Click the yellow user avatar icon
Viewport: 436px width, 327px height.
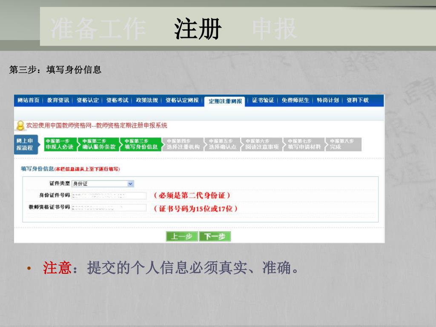pos(20,126)
